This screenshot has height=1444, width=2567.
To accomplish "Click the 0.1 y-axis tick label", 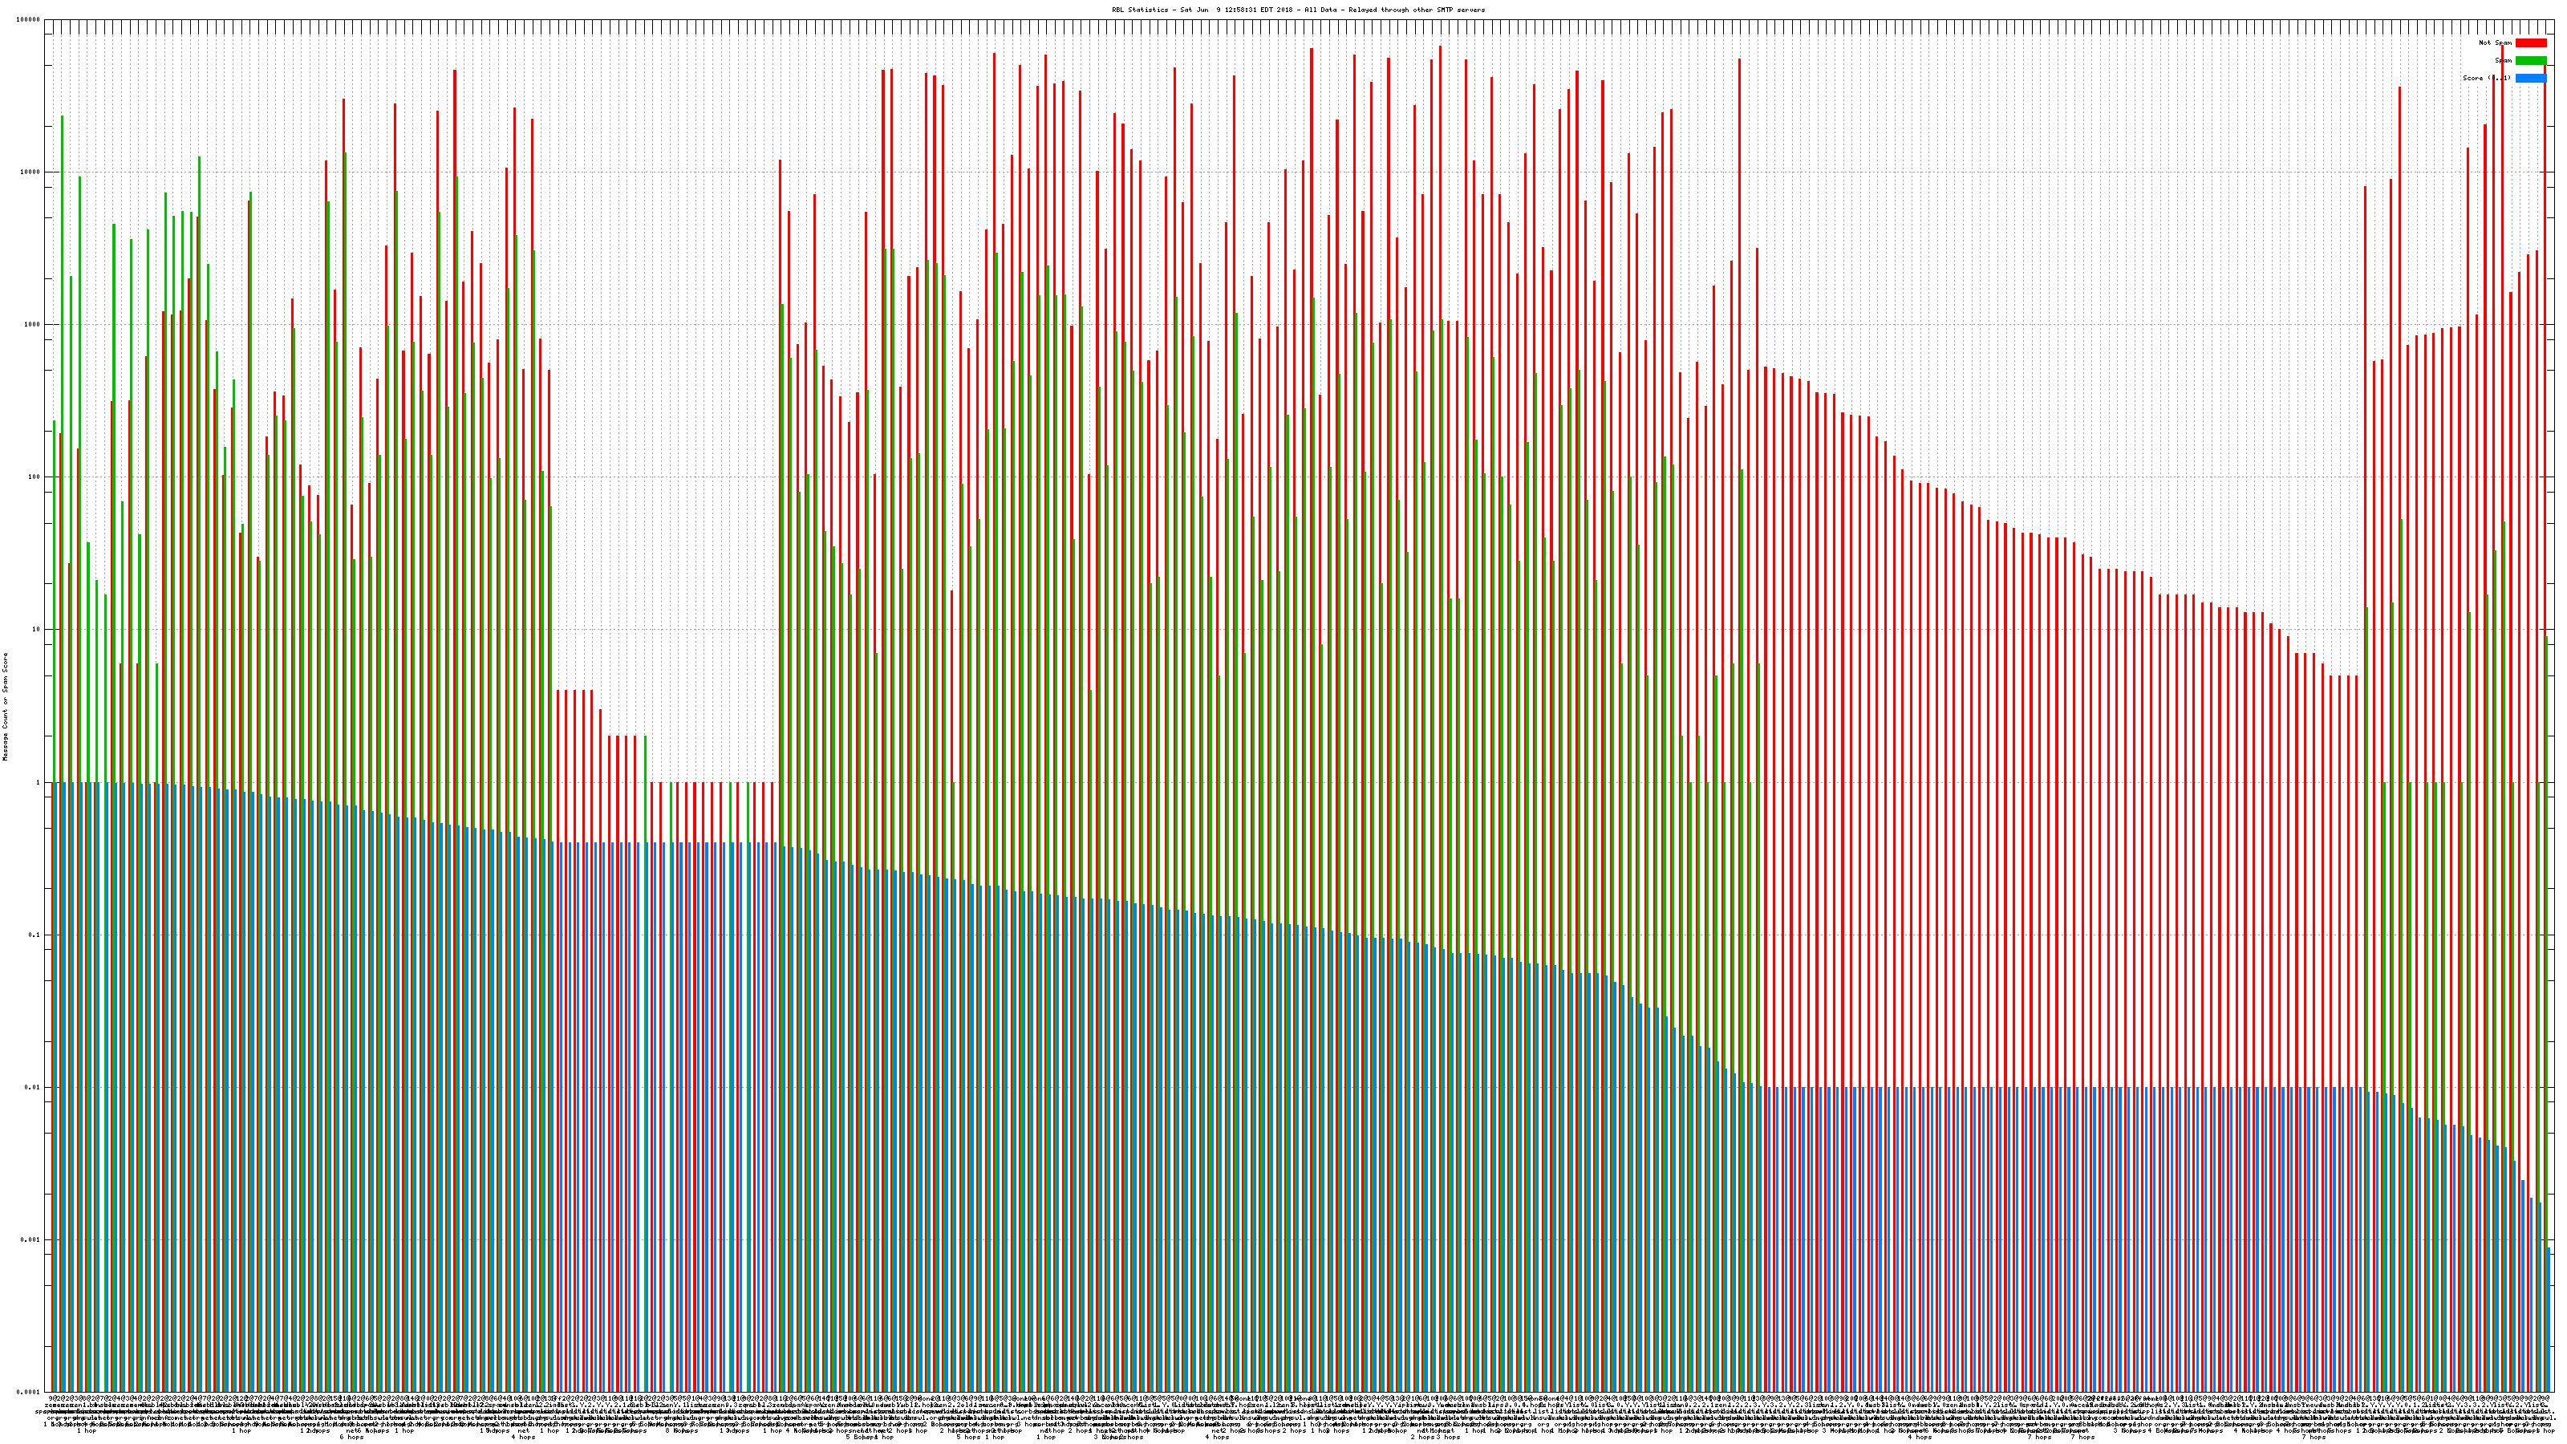I will [x=34, y=935].
